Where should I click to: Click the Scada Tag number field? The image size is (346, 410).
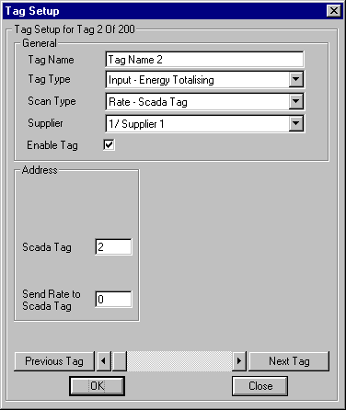coord(113,247)
